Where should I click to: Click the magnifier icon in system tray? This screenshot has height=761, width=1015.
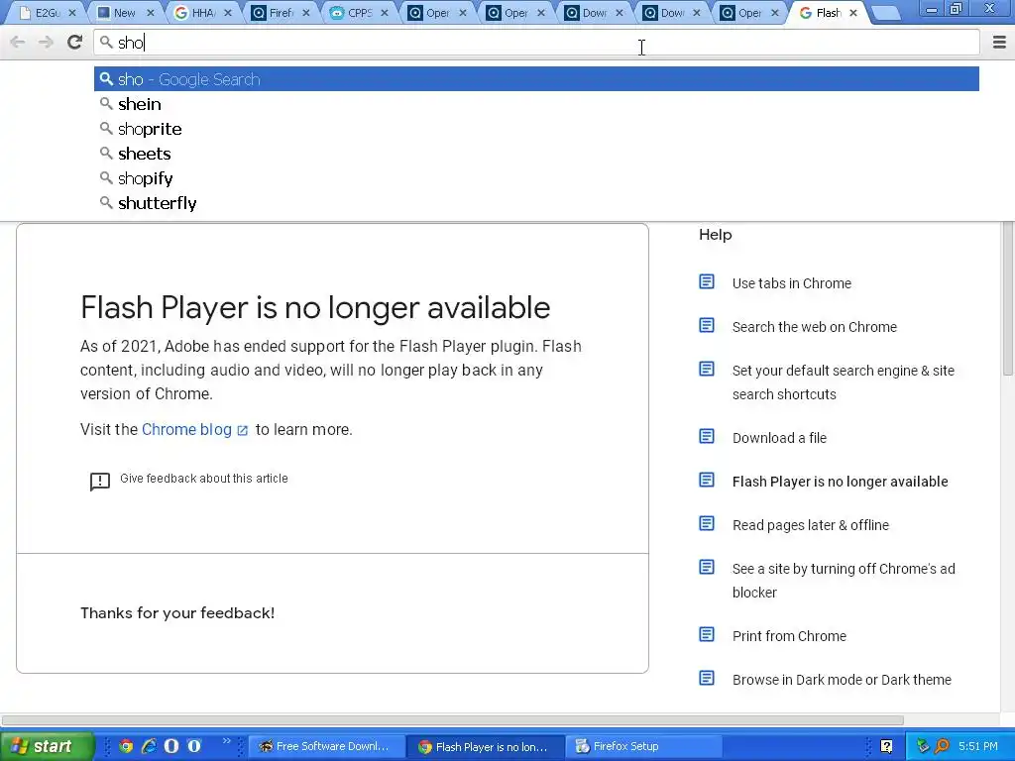tap(942, 746)
